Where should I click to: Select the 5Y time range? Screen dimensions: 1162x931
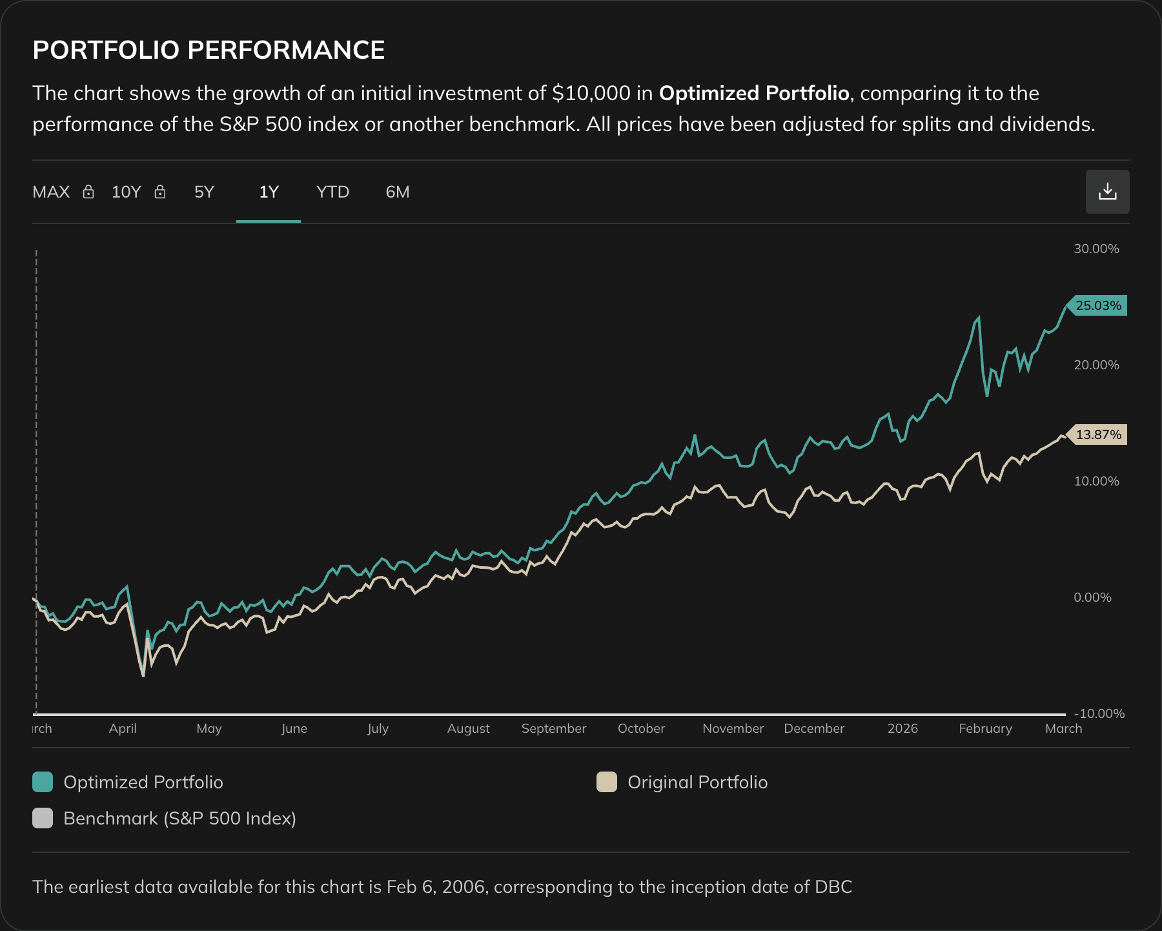(203, 192)
